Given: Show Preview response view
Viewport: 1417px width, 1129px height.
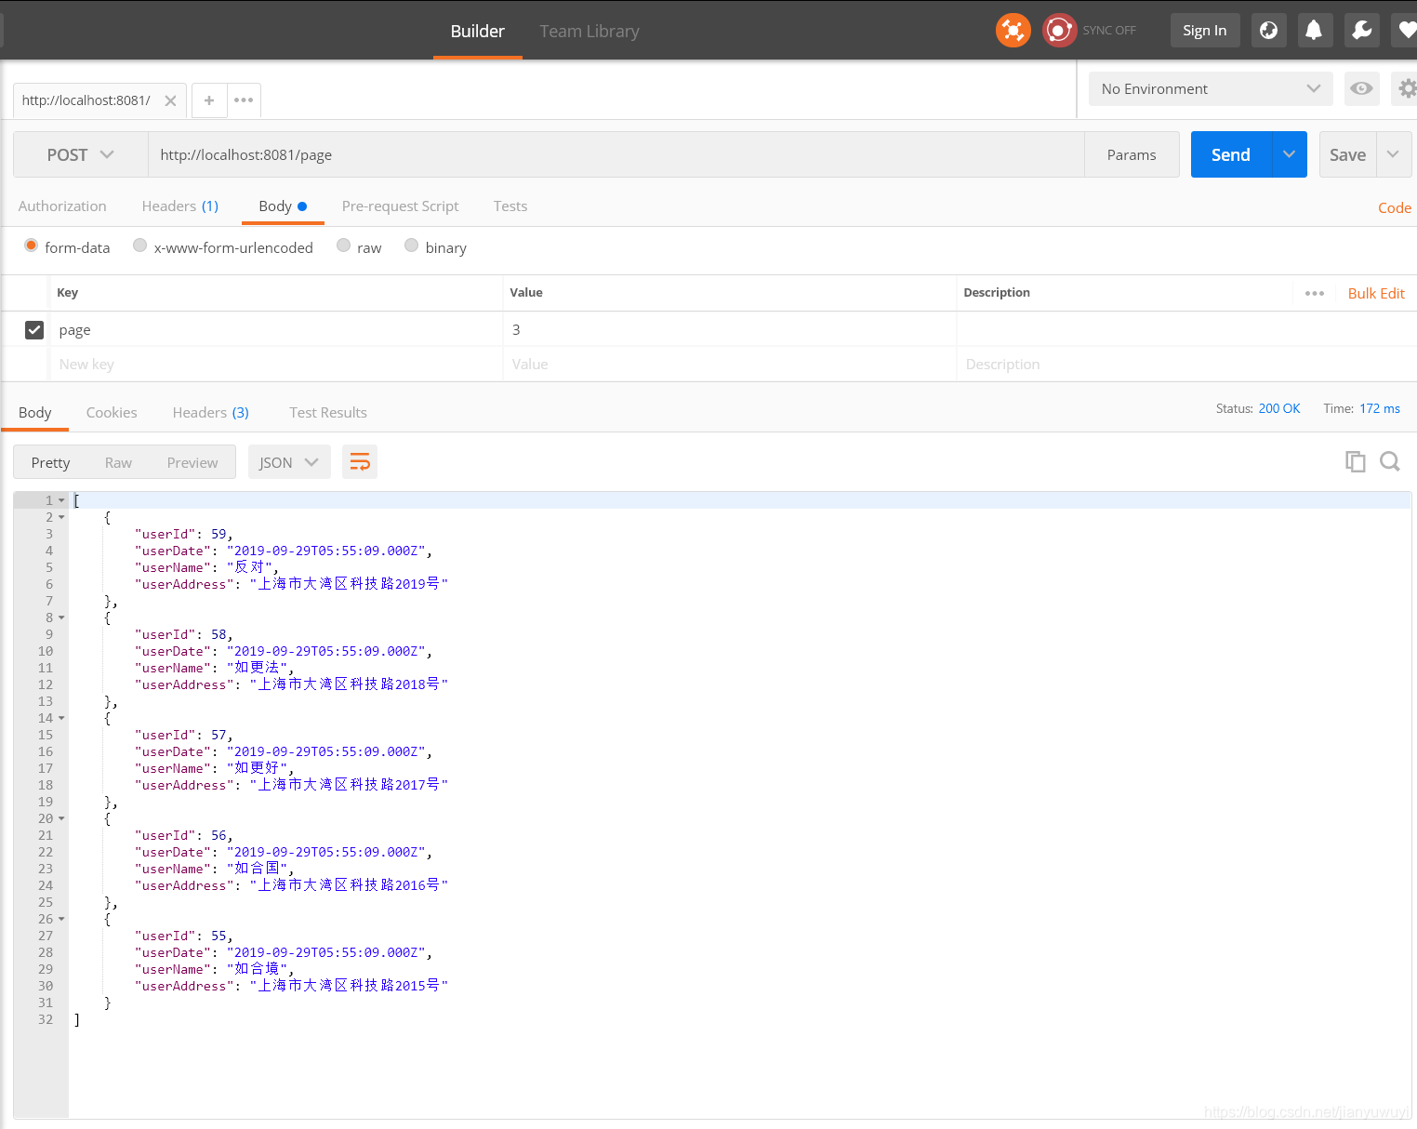Looking at the screenshot, I should click(192, 462).
